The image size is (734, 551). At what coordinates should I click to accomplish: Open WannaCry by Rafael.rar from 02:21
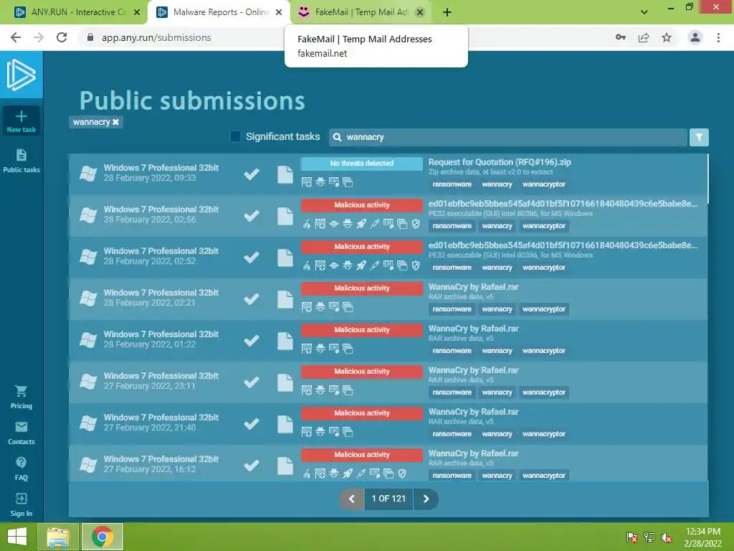coord(473,287)
